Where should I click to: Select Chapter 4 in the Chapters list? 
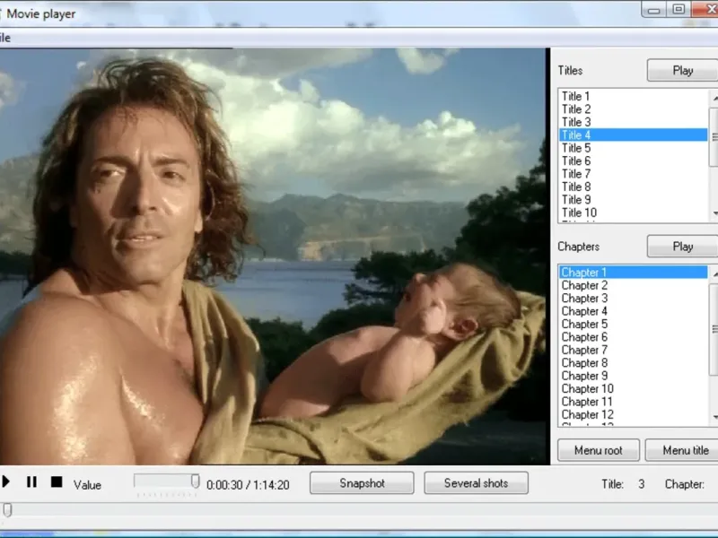(633, 311)
